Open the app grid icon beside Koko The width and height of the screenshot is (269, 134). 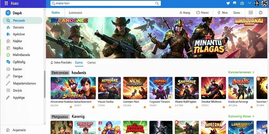pos(6,3)
